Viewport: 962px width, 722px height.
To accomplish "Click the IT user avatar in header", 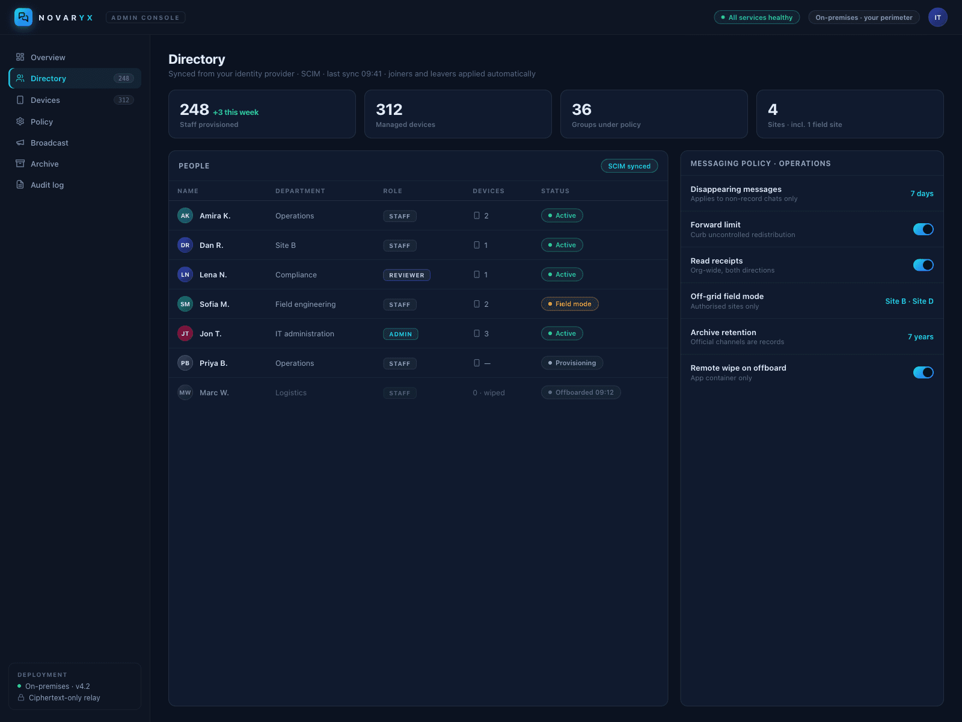I will coord(937,17).
